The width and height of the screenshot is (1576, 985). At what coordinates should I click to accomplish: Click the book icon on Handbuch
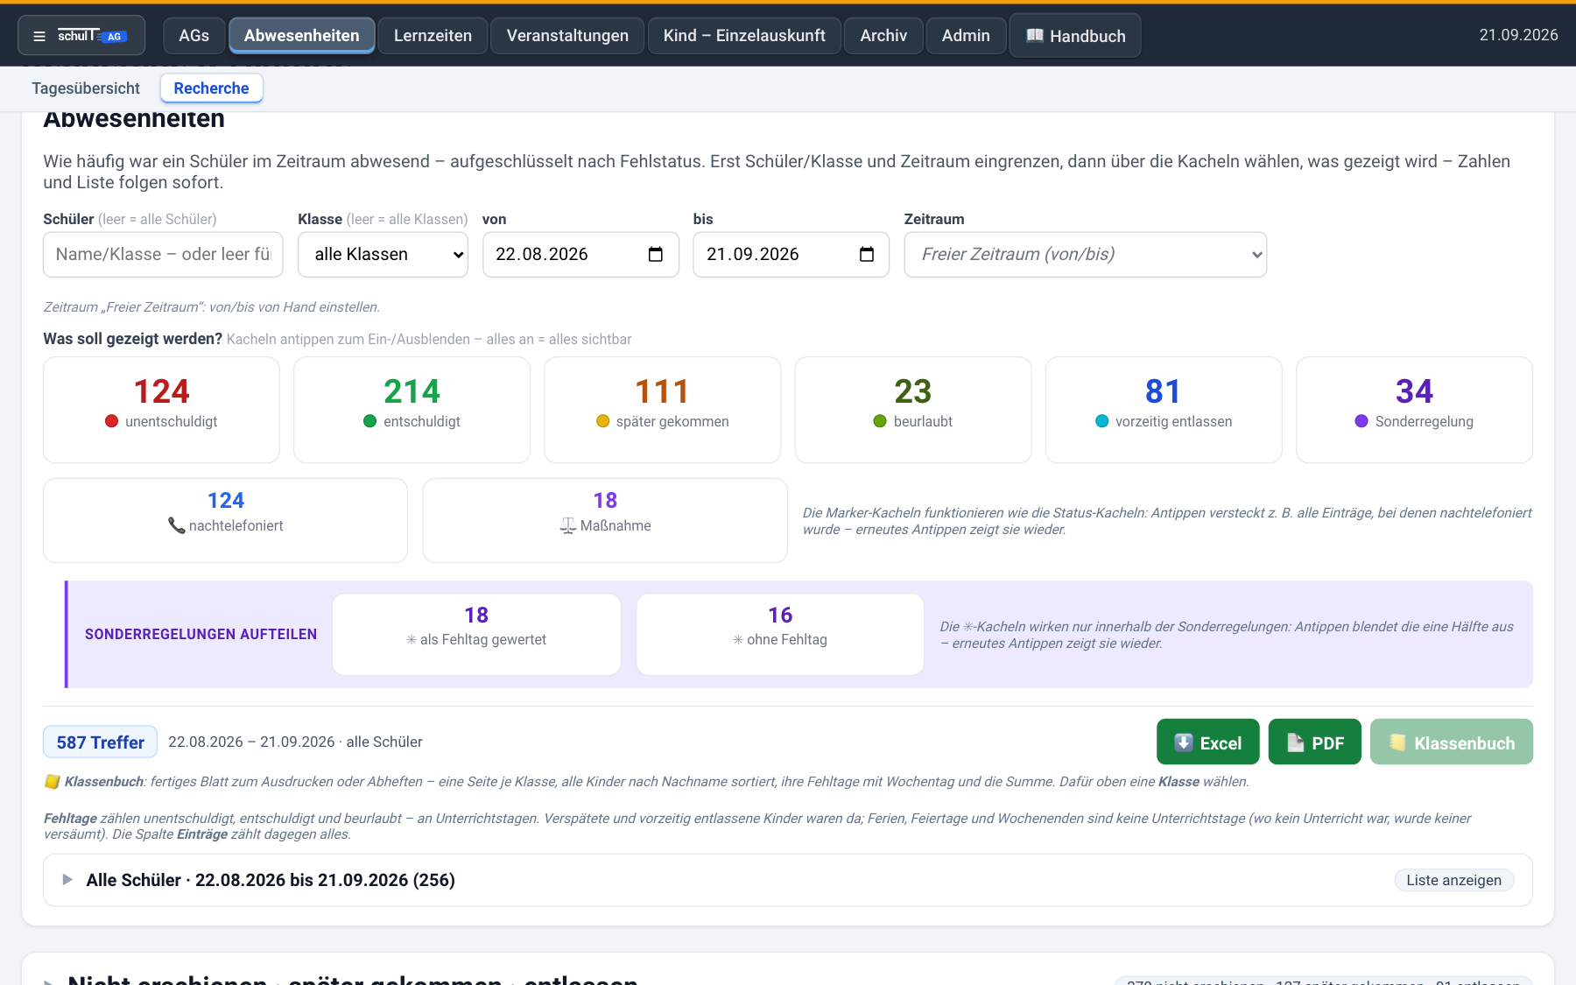pyautogui.click(x=1035, y=35)
